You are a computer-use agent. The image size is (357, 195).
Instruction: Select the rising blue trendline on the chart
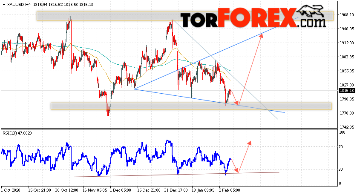pyautogui.click(x=216, y=53)
